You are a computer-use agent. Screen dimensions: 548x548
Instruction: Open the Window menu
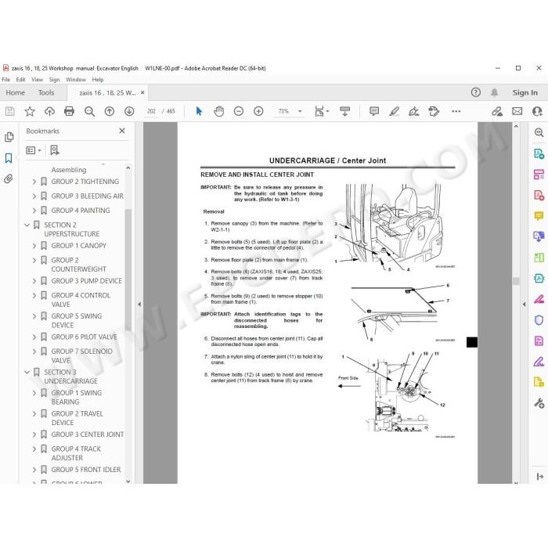(76, 80)
